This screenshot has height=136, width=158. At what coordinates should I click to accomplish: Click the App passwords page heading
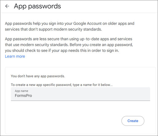tap(38, 6)
